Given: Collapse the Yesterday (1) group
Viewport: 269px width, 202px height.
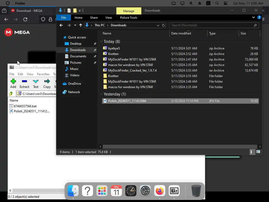Looking at the screenshot, I should (101, 94).
